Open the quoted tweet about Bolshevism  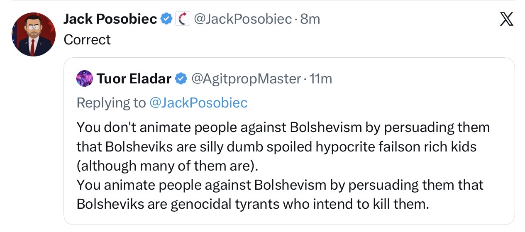coord(289,141)
